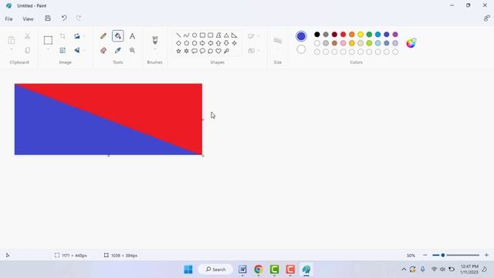Open the share icon at top right
The image size is (494, 278).
click(x=486, y=19)
